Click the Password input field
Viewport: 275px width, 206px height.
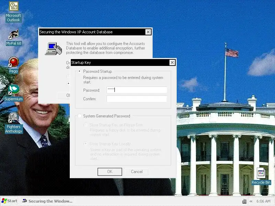click(137, 90)
